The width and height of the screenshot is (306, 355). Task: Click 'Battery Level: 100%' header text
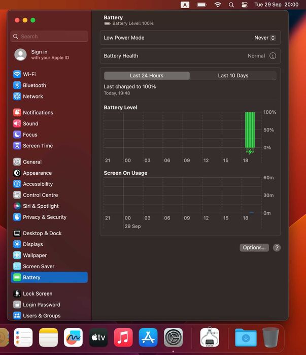[x=133, y=23]
